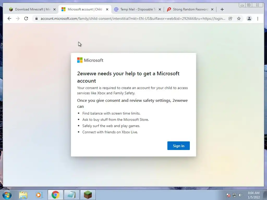
Task: Click the Chrome taskbar icon
Action: coord(55,195)
